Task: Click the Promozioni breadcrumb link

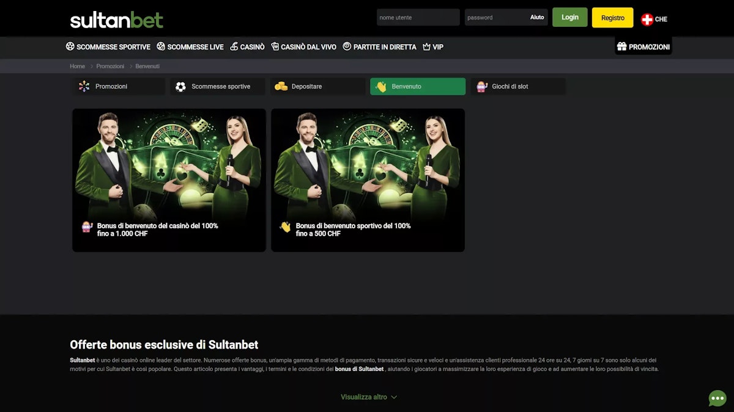Action: click(110, 66)
